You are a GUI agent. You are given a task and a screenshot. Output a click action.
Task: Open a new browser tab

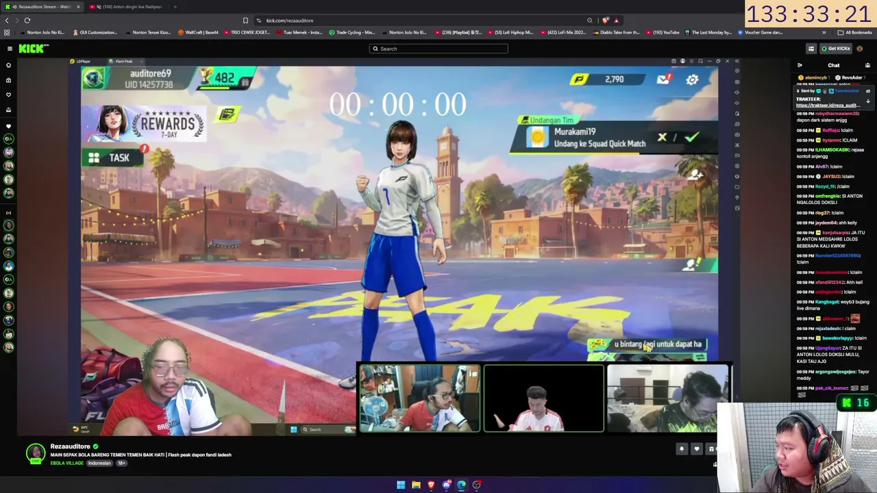(175, 7)
